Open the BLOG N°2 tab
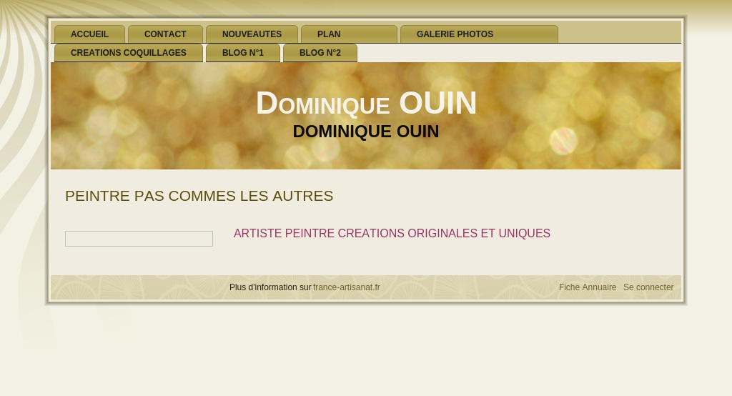The image size is (732, 396). pos(320,53)
